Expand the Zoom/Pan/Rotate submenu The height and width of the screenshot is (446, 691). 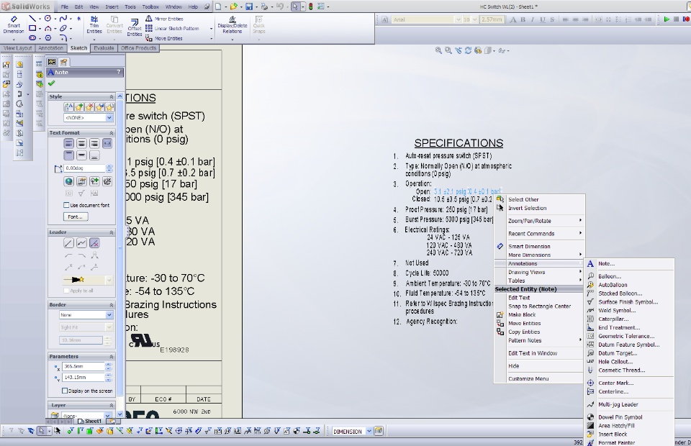coord(541,221)
